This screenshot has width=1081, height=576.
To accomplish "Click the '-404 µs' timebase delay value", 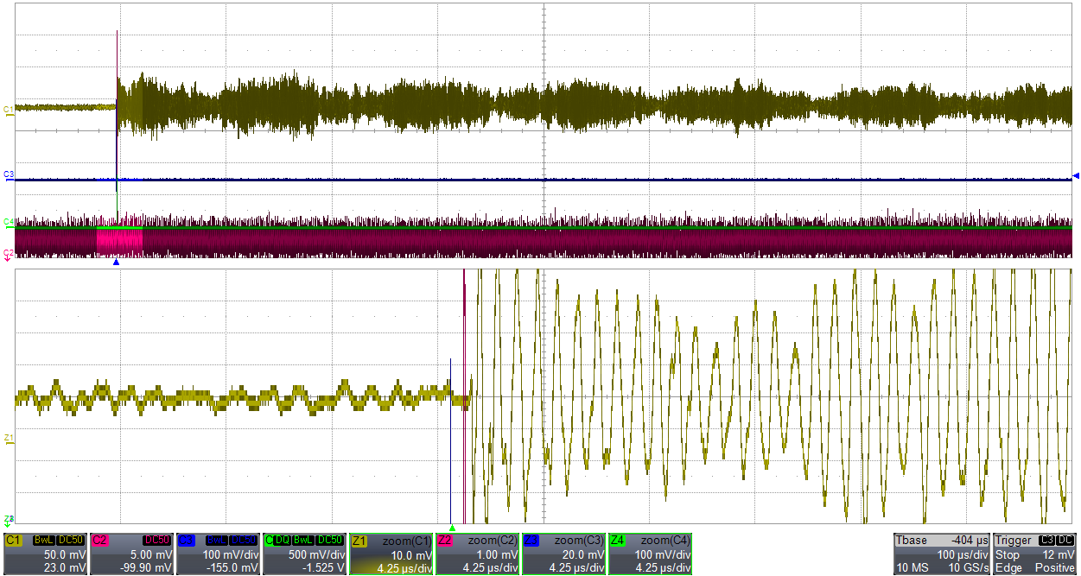I will click(970, 541).
